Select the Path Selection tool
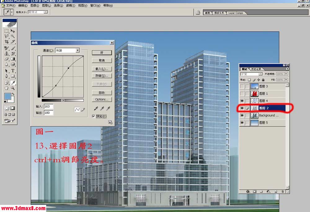Image resolution: width=310 pixels, height=212 pixels. click(x=7, y=71)
